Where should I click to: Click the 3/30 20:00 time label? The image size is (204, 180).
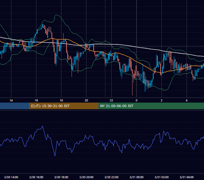(86, 177)
